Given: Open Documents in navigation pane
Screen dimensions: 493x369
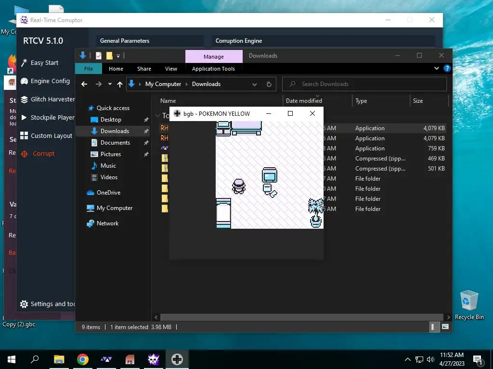Looking at the screenshot, I should click(x=115, y=143).
